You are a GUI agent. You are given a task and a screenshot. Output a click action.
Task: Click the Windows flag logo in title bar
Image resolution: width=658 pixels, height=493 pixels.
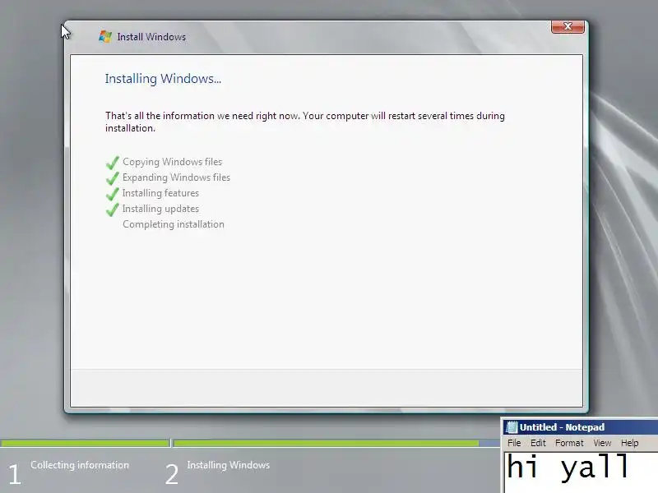pyautogui.click(x=105, y=36)
